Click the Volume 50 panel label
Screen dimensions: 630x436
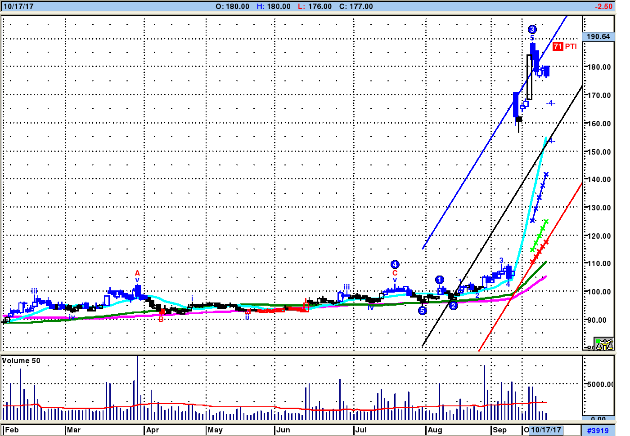[x=21, y=360]
